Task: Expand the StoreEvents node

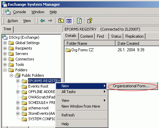Action: click(18, 113)
